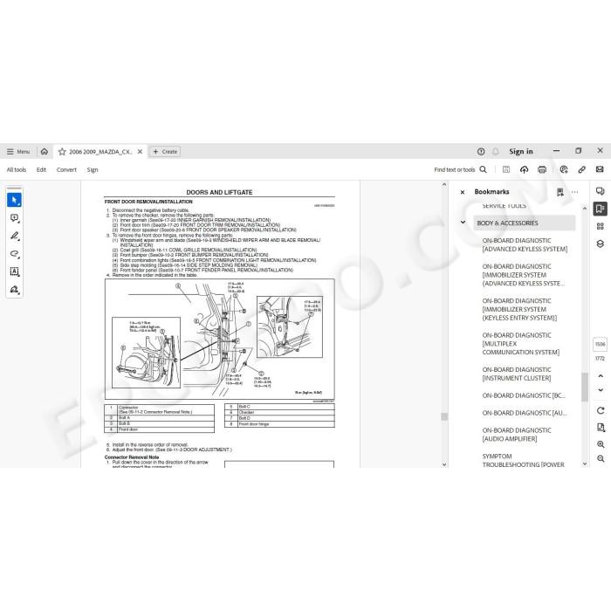
Task: Open the Layers panel icon
Action: pyautogui.click(x=601, y=244)
